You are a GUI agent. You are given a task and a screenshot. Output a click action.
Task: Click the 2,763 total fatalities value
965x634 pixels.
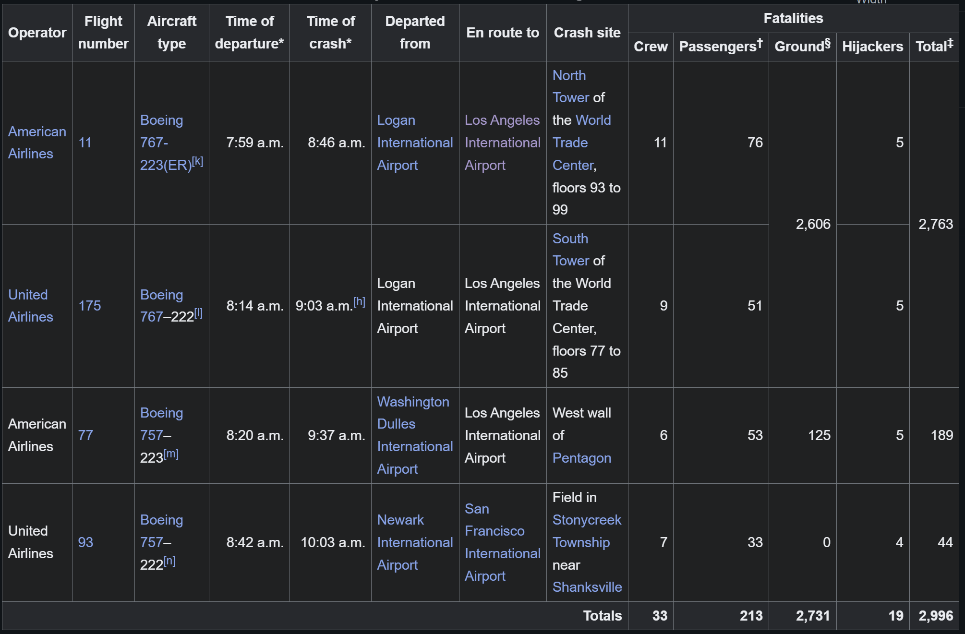coord(936,224)
